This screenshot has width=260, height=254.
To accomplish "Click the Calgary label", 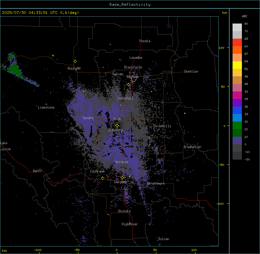I will point(120,182).
